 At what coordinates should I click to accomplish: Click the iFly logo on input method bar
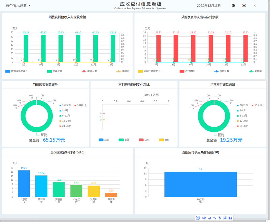pyautogui.click(x=198, y=218)
